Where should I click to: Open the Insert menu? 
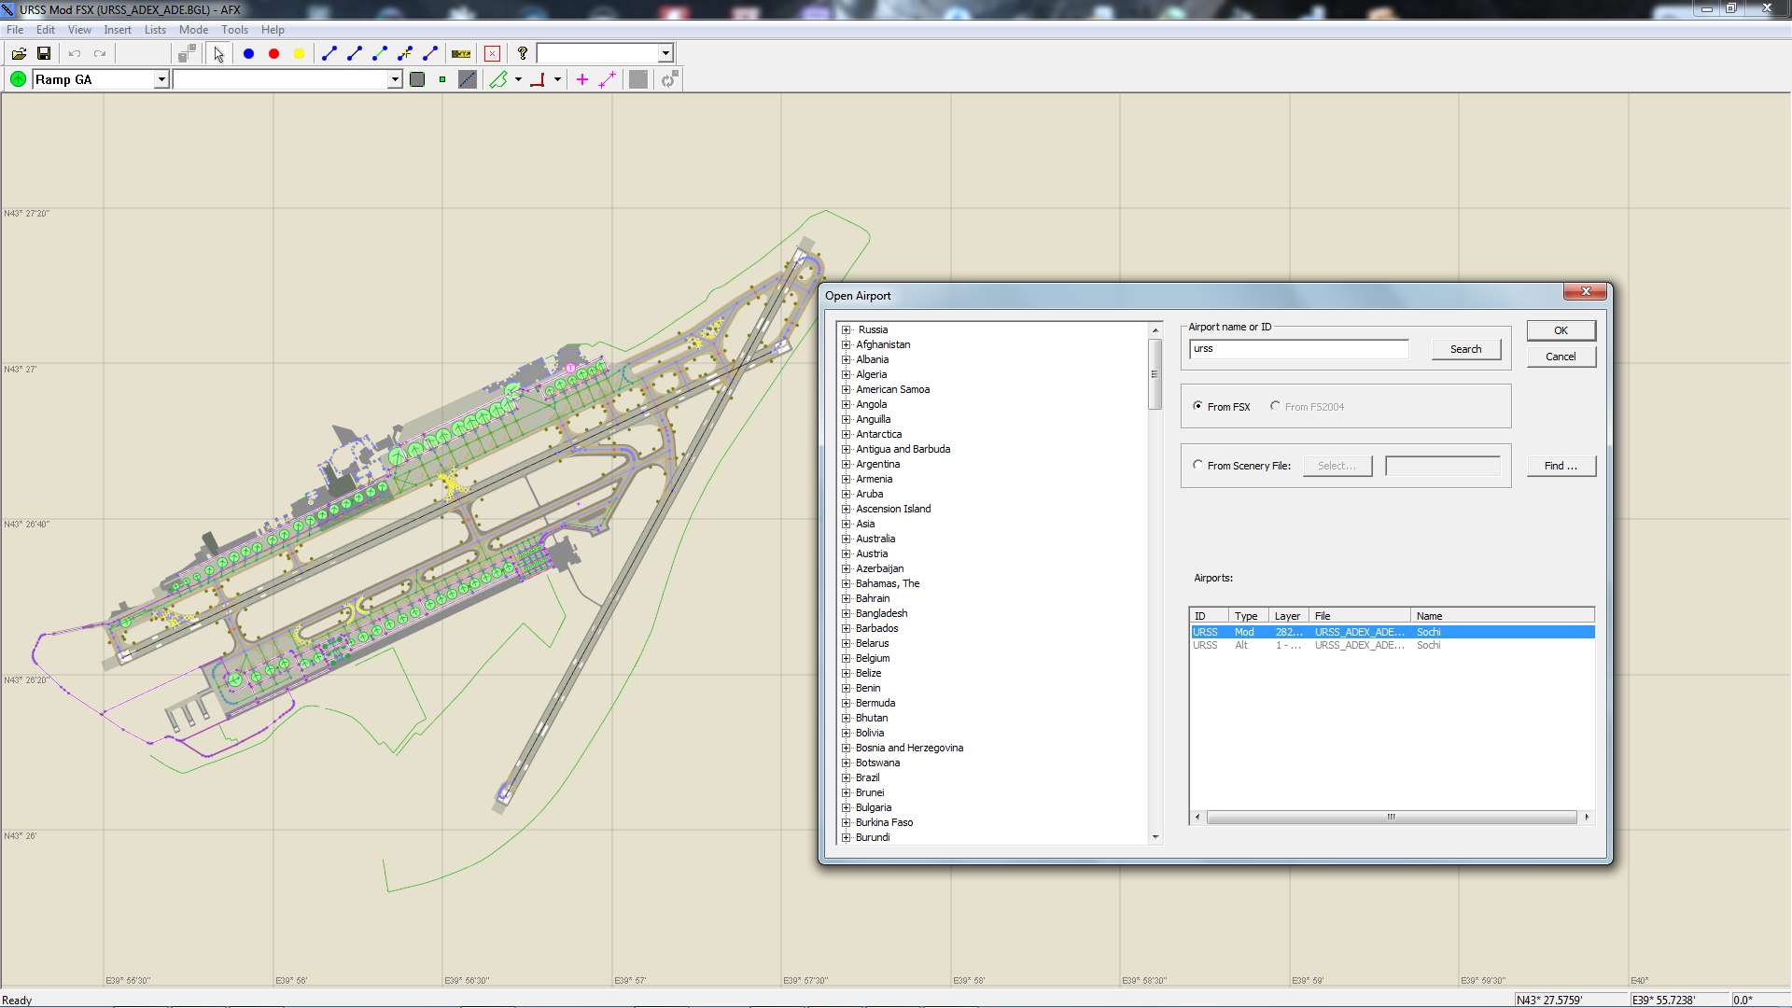(118, 30)
